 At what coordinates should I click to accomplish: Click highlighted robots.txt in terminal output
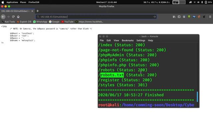(112, 75)
